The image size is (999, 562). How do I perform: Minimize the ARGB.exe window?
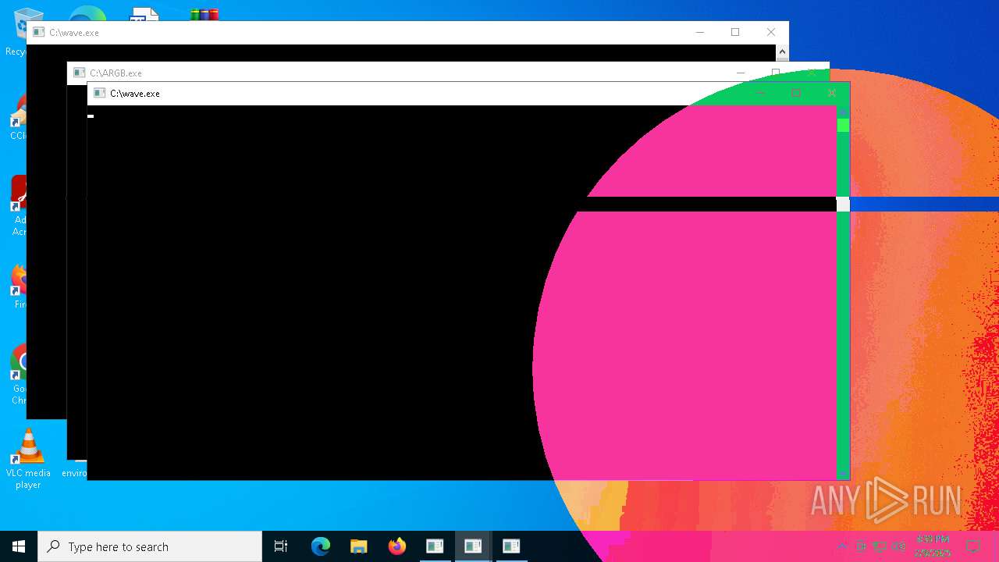740,73
